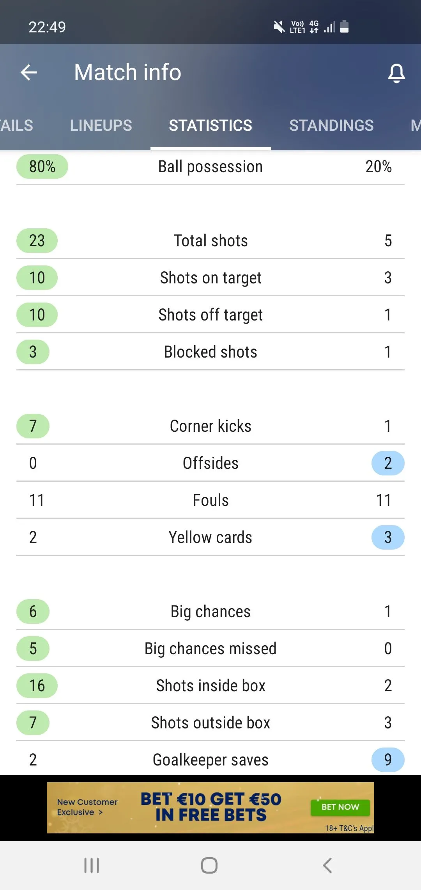Tap the green Corner kicks badge
This screenshot has width=421, height=890.
(33, 426)
